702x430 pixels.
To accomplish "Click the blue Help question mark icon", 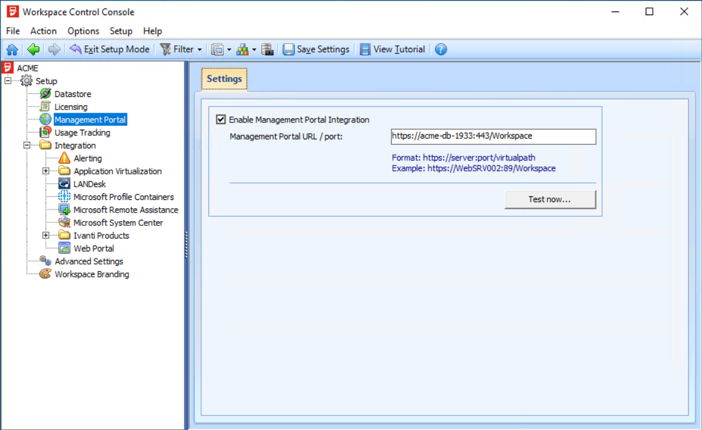I will click(x=441, y=50).
